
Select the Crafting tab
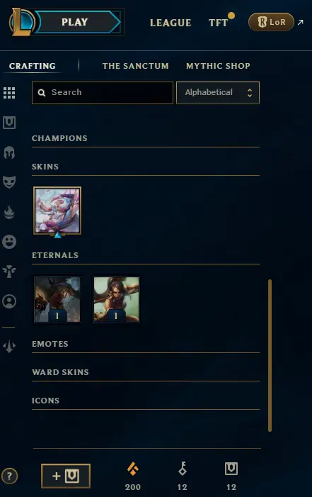pyautogui.click(x=33, y=66)
